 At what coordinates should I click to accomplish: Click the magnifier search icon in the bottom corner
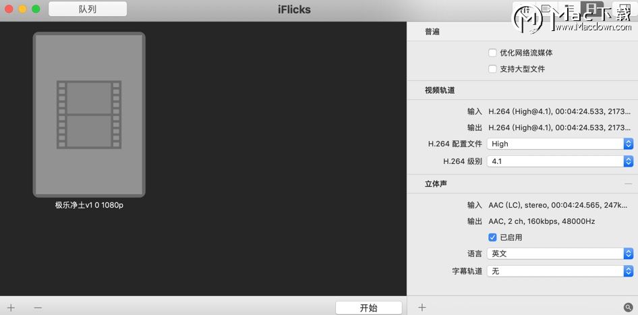tap(628, 308)
